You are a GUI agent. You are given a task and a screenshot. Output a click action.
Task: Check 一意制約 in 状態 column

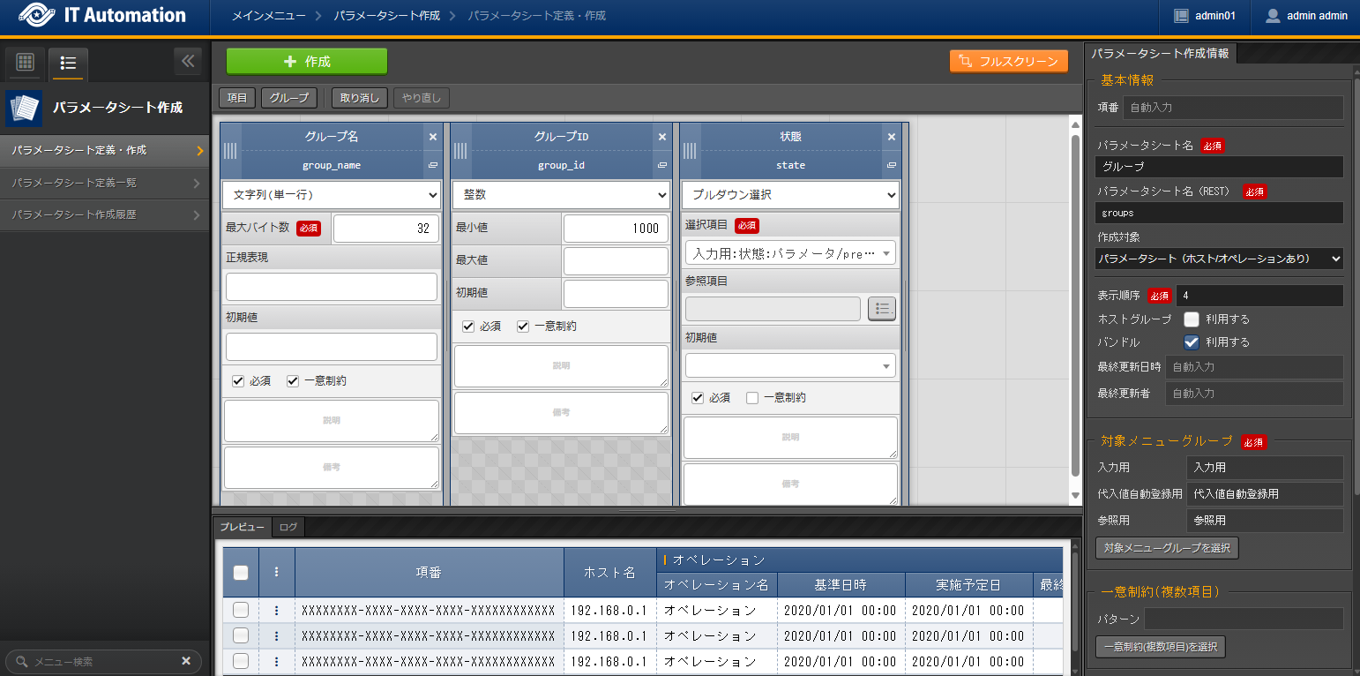752,398
